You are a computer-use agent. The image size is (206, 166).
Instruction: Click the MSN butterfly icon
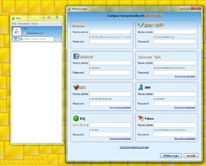(76, 87)
